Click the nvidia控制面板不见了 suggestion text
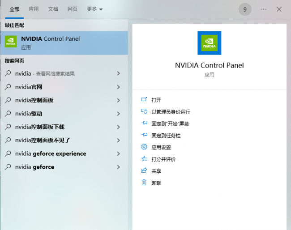This screenshot has width=291, height=230. click(43, 140)
